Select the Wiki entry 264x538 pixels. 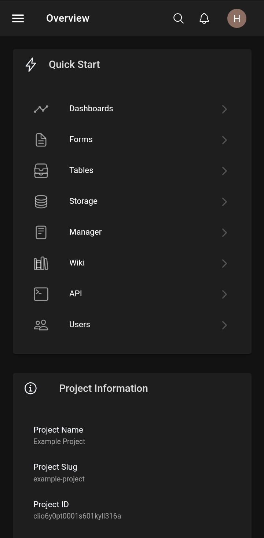[77, 263]
